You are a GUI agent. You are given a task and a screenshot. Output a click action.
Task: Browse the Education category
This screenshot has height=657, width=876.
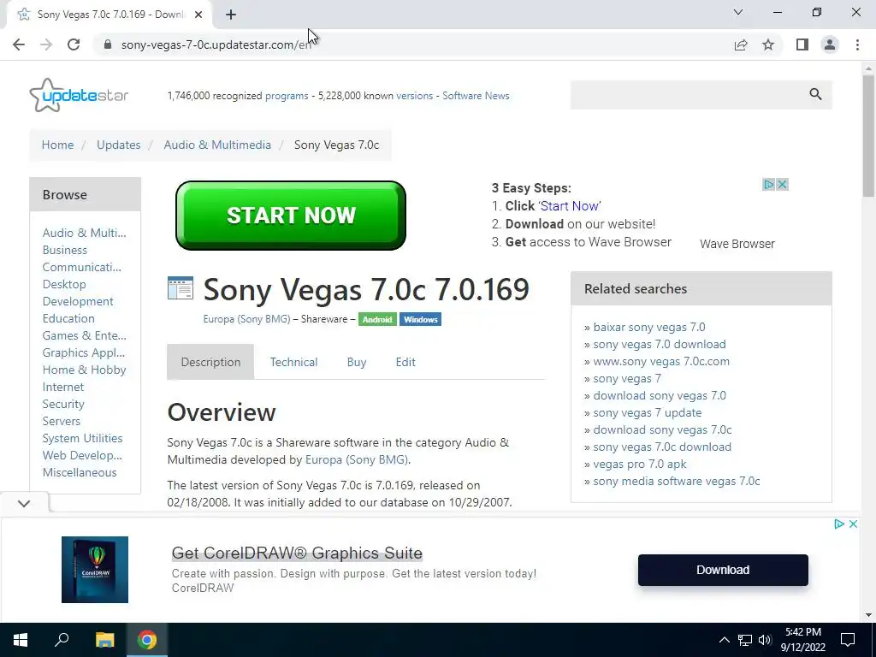(x=68, y=318)
